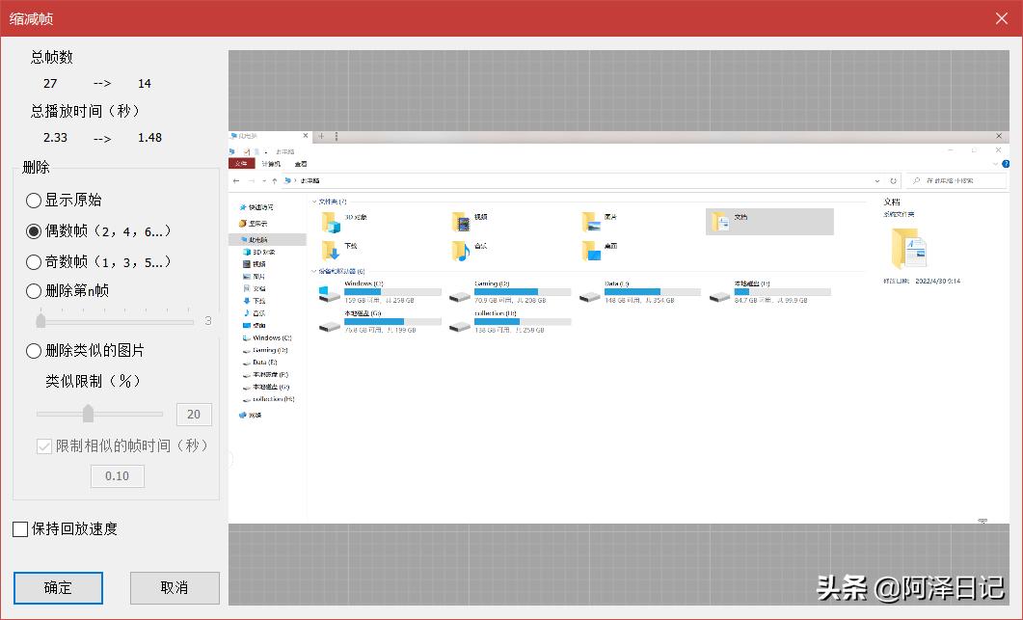Click the refresh icon beside the address bar
Viewport: 1023px width, 620px height.
click(893, 180)
